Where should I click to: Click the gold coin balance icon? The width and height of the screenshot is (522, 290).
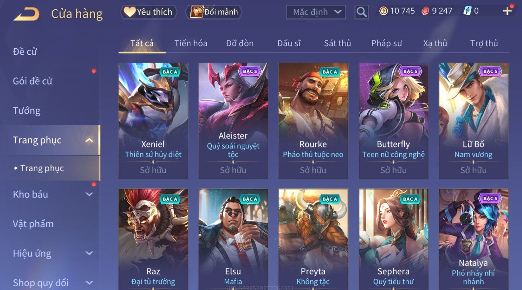coord(383,11)
